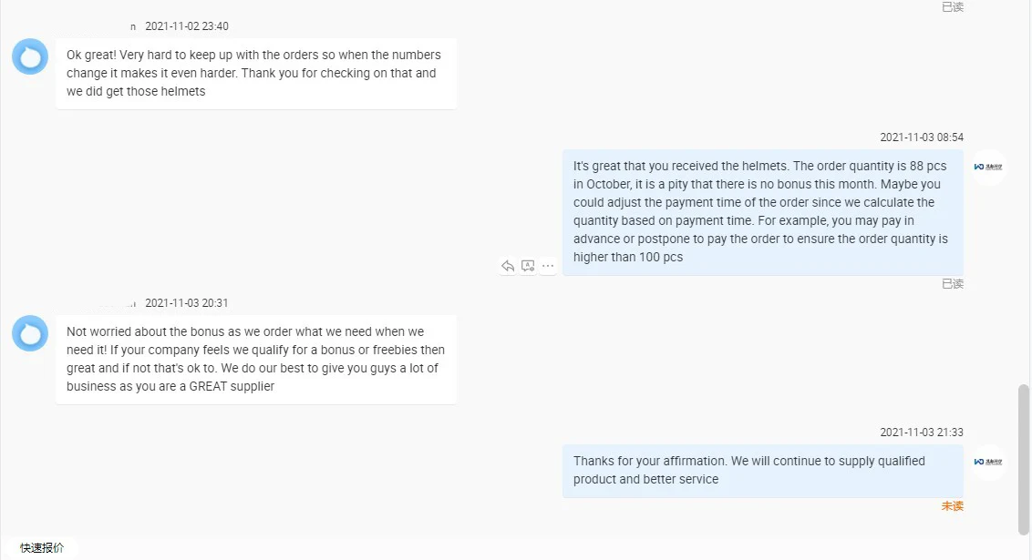Viewport: 1032px width, 560px height.
Task: Click the 'order quantity is 88 pcs' message bubble
Action: [762, 211]
